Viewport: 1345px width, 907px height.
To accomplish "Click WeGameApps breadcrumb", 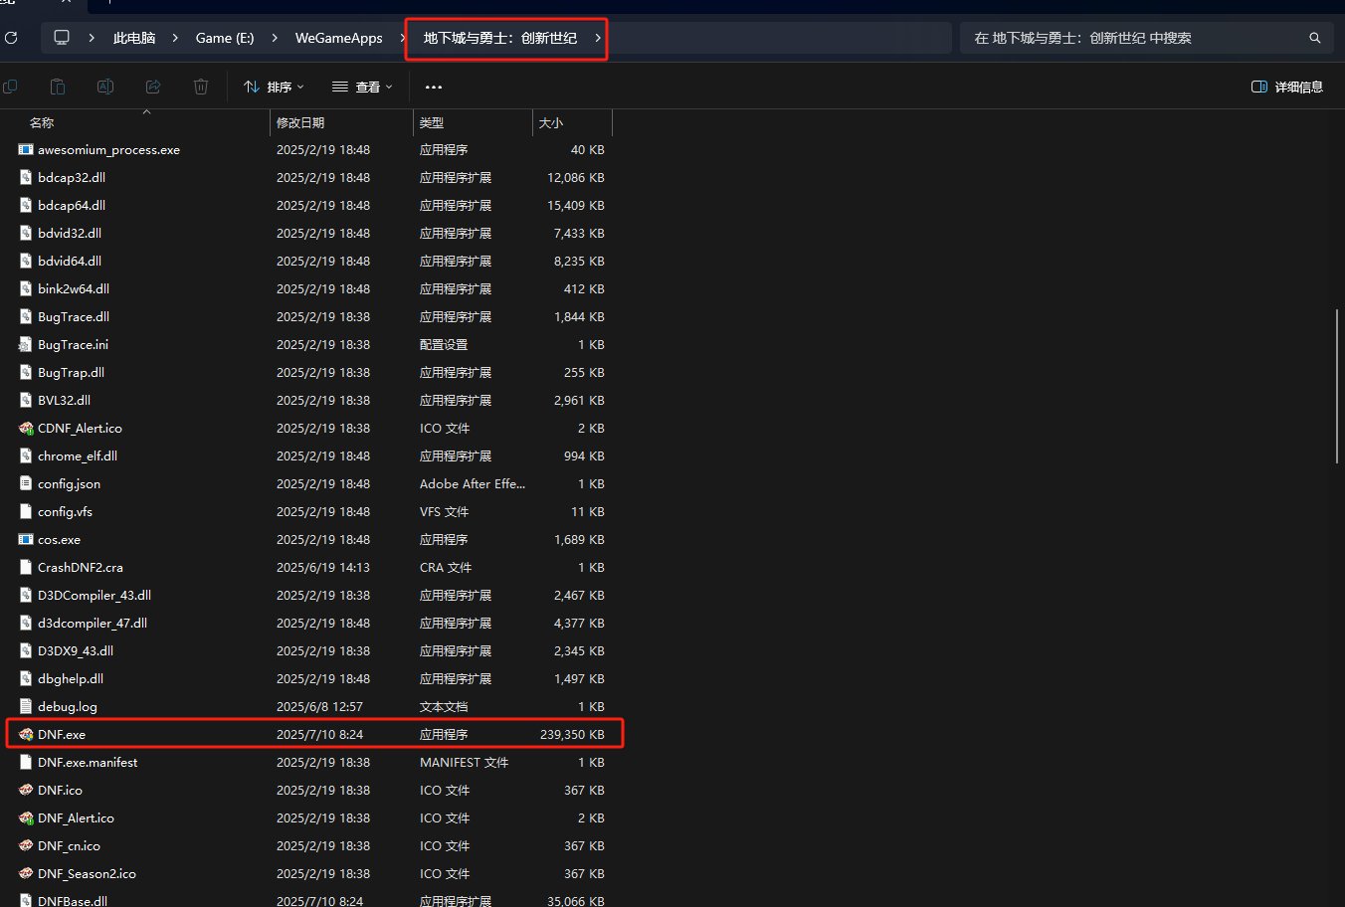I will point(338,38).
